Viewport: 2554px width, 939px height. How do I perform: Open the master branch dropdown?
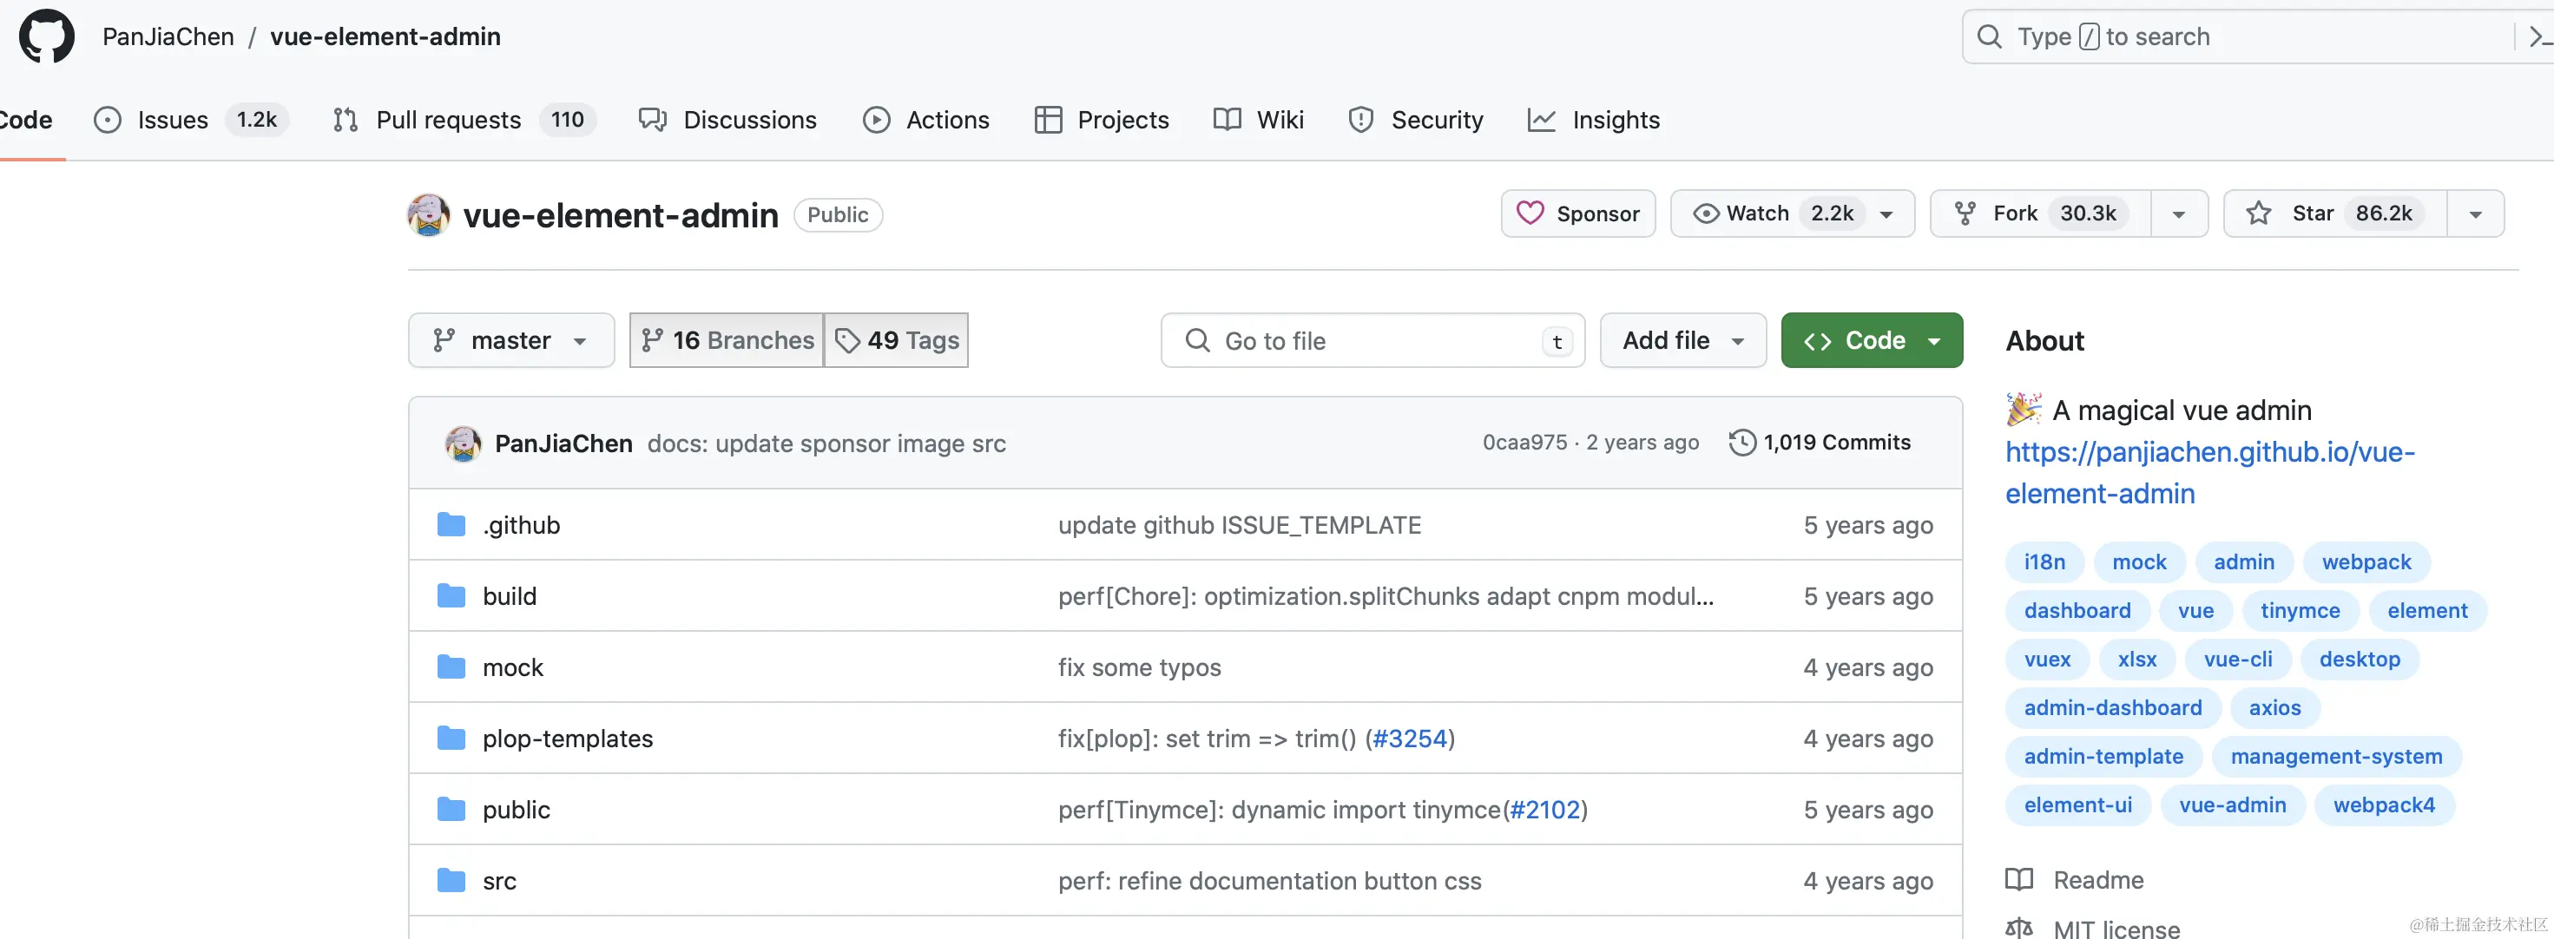(510, 340)
